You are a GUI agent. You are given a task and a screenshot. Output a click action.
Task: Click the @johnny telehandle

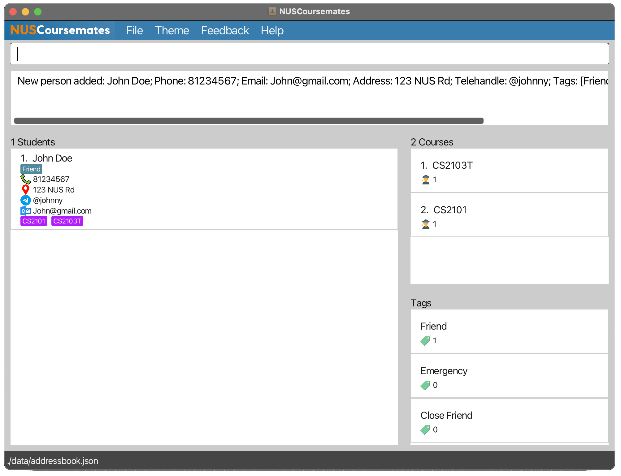click(x=48, y=200)
